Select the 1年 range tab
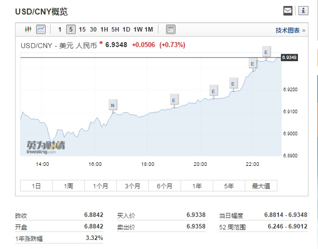Screen dimensions: 318x249 [x=197, y=186]
